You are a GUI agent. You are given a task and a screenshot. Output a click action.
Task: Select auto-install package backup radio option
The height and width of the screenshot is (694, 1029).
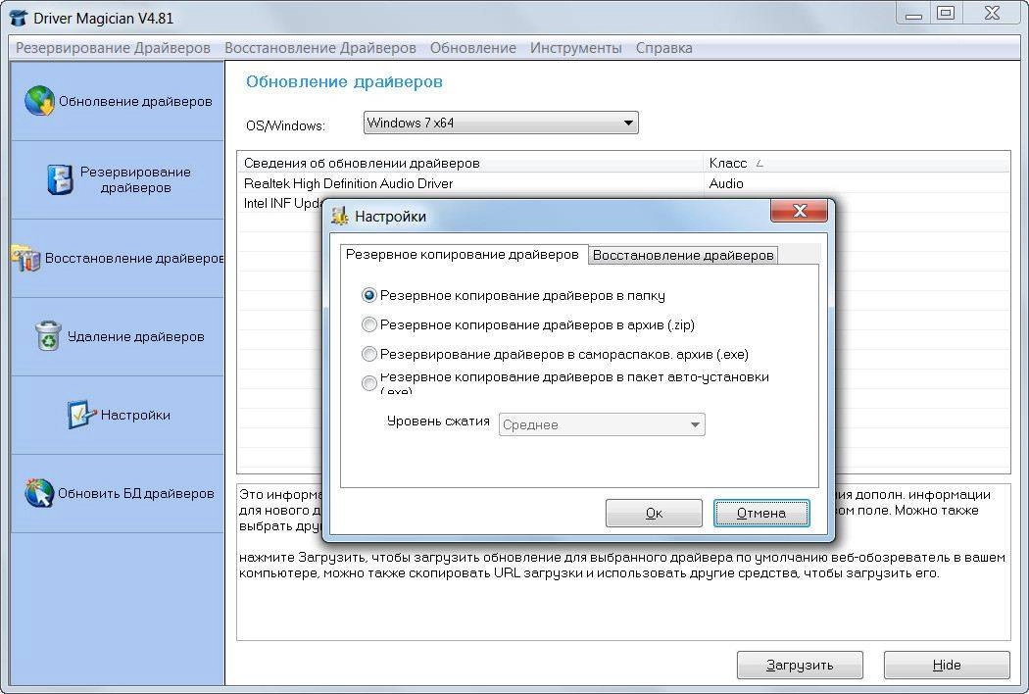[368, 383]
